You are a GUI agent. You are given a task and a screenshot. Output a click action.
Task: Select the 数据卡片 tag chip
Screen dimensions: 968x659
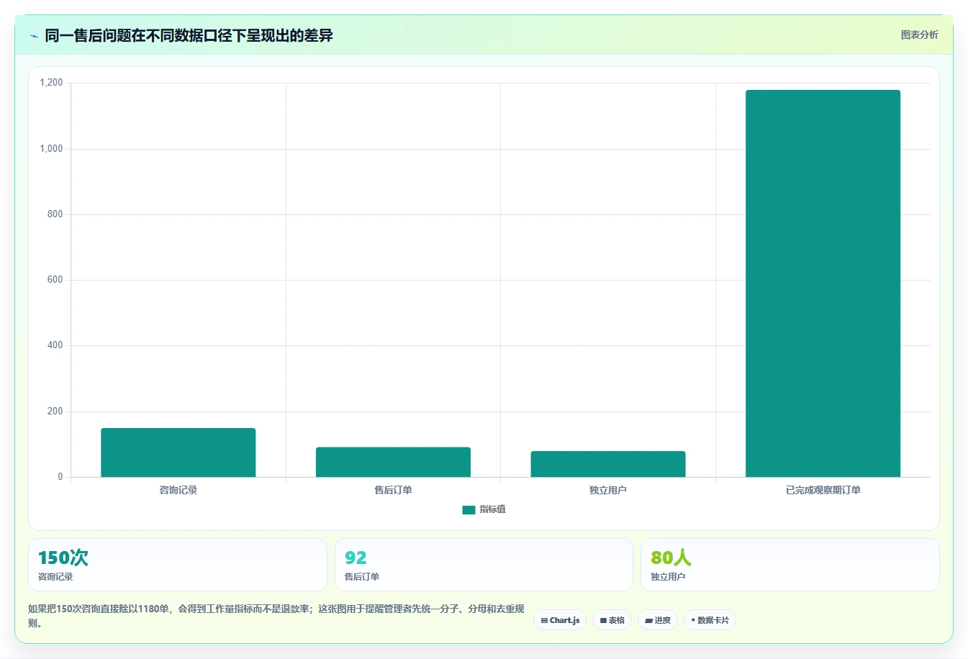click(710, 620)
